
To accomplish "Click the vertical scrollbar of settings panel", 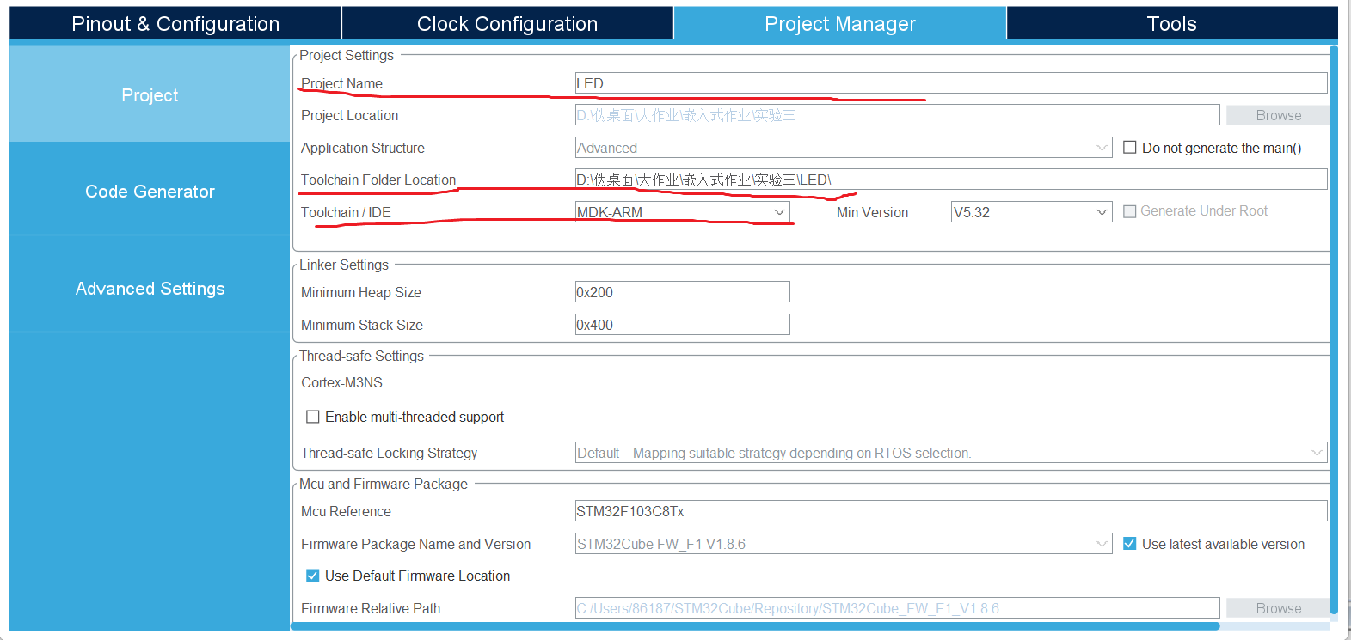I will tap(1334, 331).
